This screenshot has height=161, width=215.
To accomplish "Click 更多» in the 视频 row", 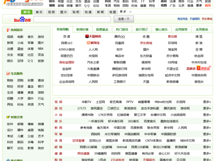I will click(x=207, y=102).
